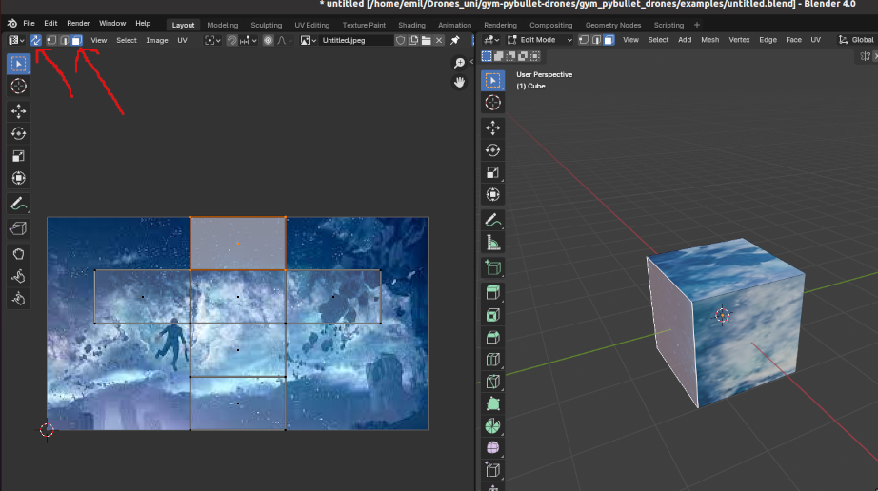Open snapping options dropdown in UV editor

(x=249, y=40)
